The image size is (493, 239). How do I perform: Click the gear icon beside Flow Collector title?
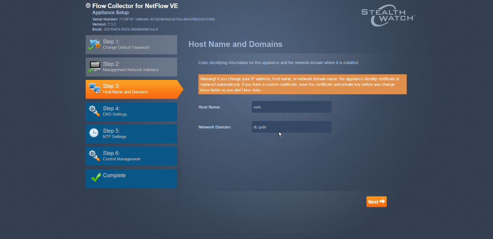(x=88, y=6)
